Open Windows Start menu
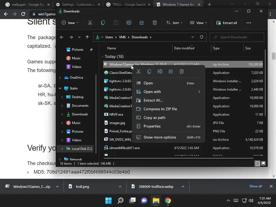The width and height of the screenshot is (276, 207). point(108,201)
